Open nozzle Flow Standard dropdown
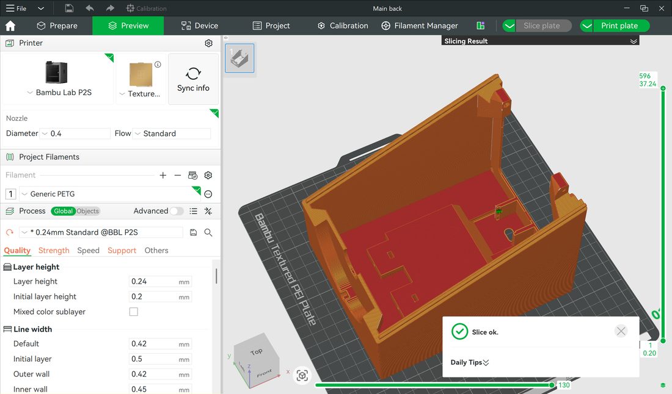 (172, 134)
